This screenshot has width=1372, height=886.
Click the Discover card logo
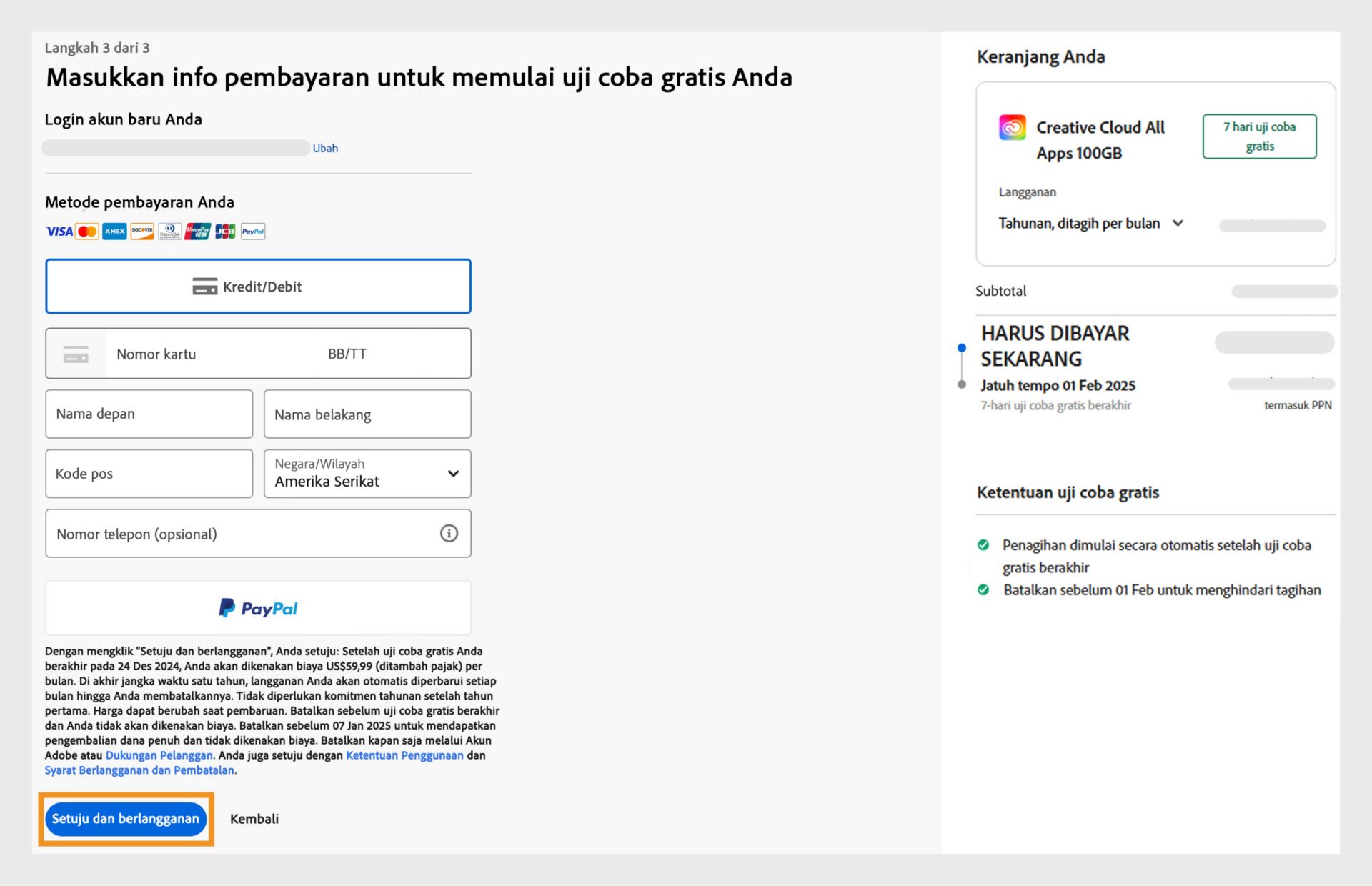(142, 232)
